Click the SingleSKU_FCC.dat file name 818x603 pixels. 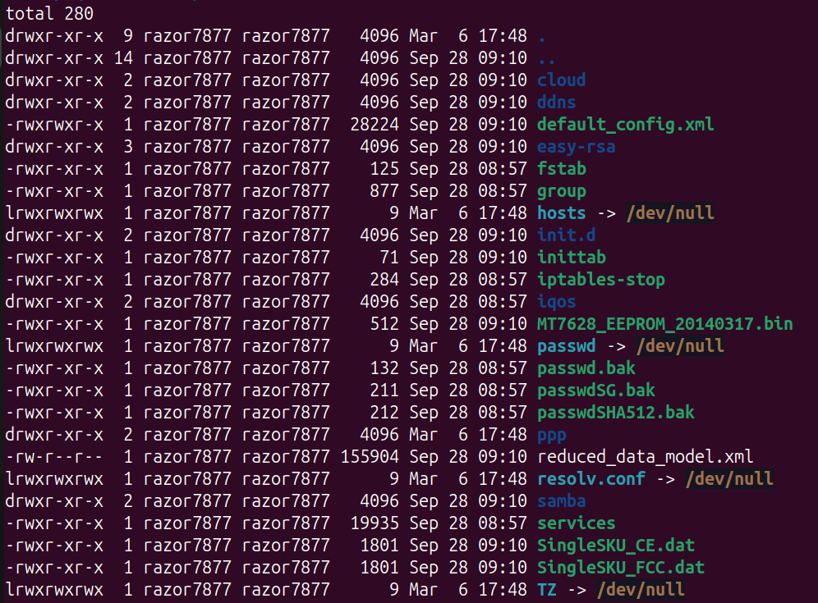coord(620,568)
